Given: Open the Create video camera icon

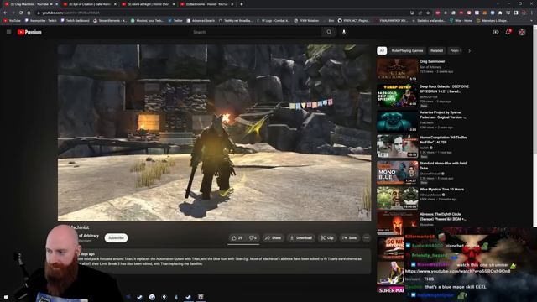Looking at the screenshot, I should (496, 32).
